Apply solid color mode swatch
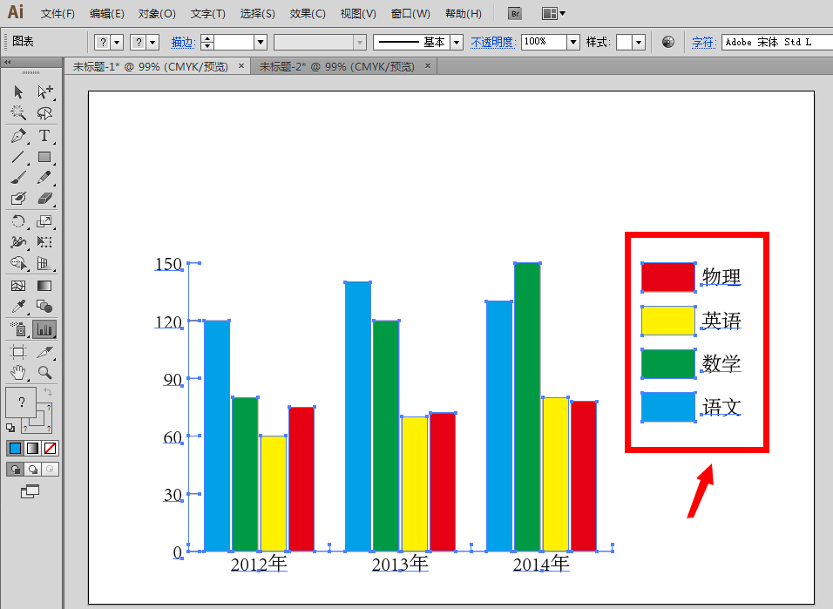The width and height of the screenshot is (833, 609). pos(16,449)
